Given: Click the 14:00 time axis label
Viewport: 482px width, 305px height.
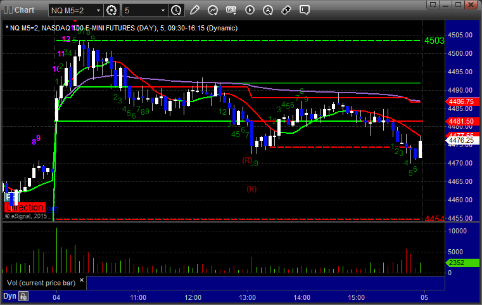Looking at the screenshot, I should click(302, 297).
